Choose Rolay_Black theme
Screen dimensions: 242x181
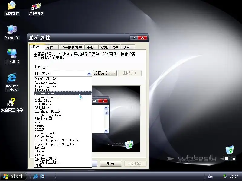pyautogui.click(x=63, y=133)
